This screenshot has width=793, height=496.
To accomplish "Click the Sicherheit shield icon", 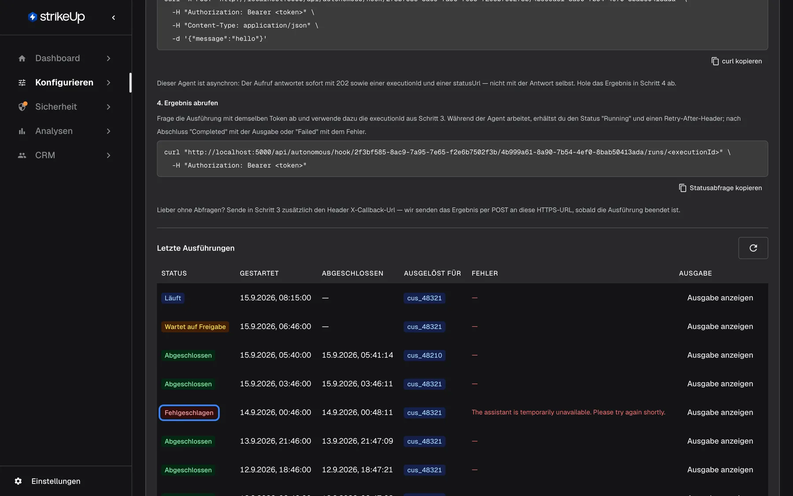I will point(22,107).
